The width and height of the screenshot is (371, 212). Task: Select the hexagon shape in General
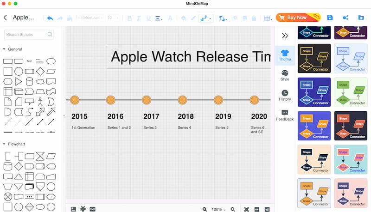(7, 81)
